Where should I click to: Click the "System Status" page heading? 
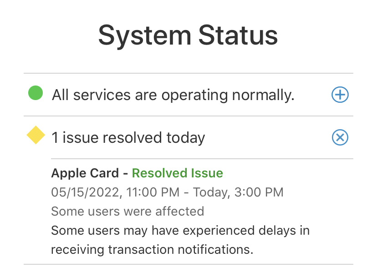[x=188, y=36]
